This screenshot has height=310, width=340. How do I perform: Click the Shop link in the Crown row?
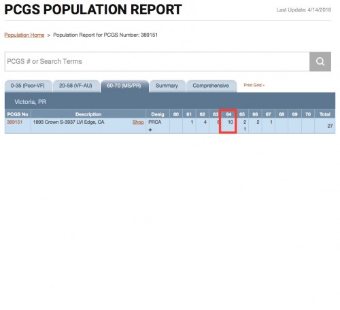click(x=138, y=122)
